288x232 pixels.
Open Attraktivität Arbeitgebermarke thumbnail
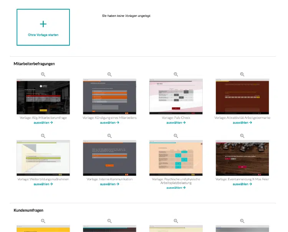pyautogui.click(x=242, y=97)
